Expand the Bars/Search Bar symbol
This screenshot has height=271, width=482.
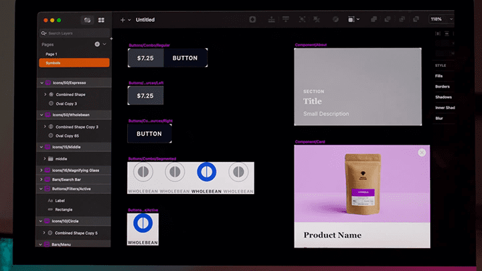pos(42,179)
